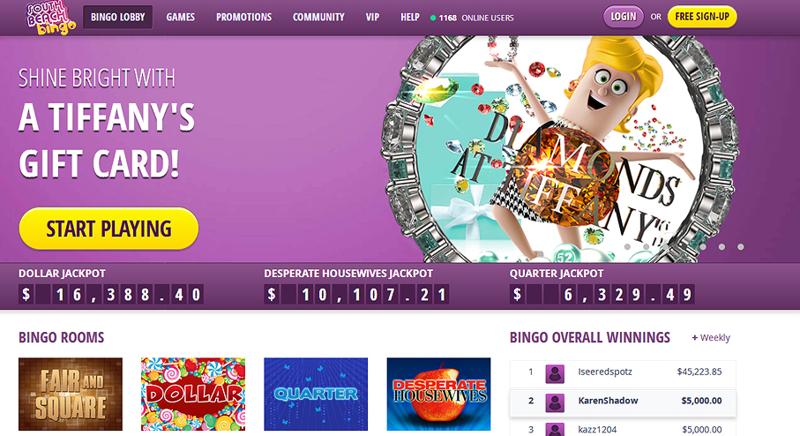
Task: Click the Start Playing button
Action: click(108, 229)
